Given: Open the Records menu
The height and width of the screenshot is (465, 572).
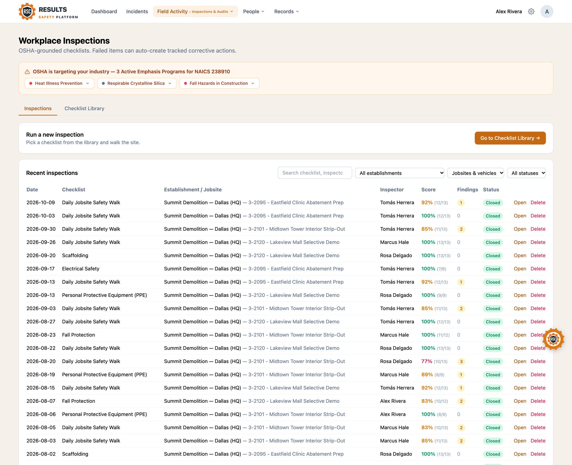Looking at the screenshot, I should click(x=286, y=11).
